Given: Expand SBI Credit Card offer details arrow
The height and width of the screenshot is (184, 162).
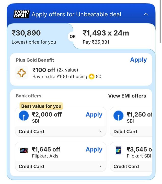Looking at the screenshot, I should click(100, 131).
